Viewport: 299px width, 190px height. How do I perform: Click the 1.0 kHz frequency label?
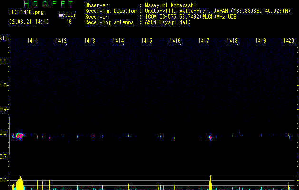(x=4, y=85)
